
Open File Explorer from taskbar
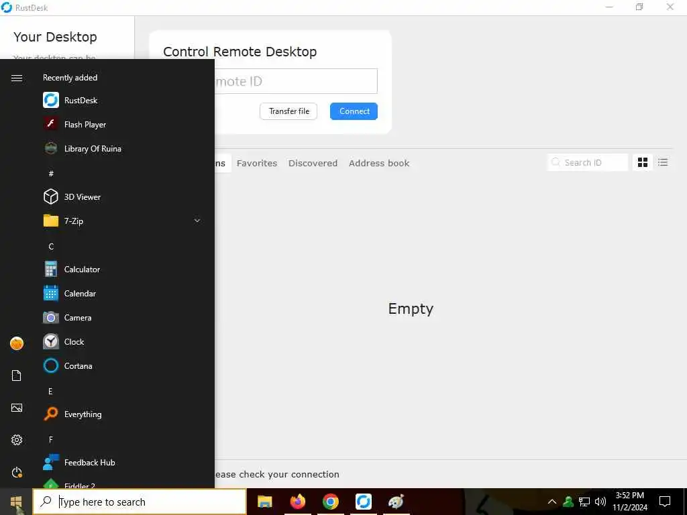[x=264, y=502]
